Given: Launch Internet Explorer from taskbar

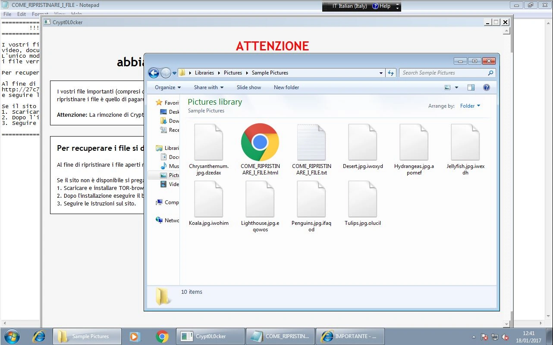Looking at the screenshot, I should (39, 336).
